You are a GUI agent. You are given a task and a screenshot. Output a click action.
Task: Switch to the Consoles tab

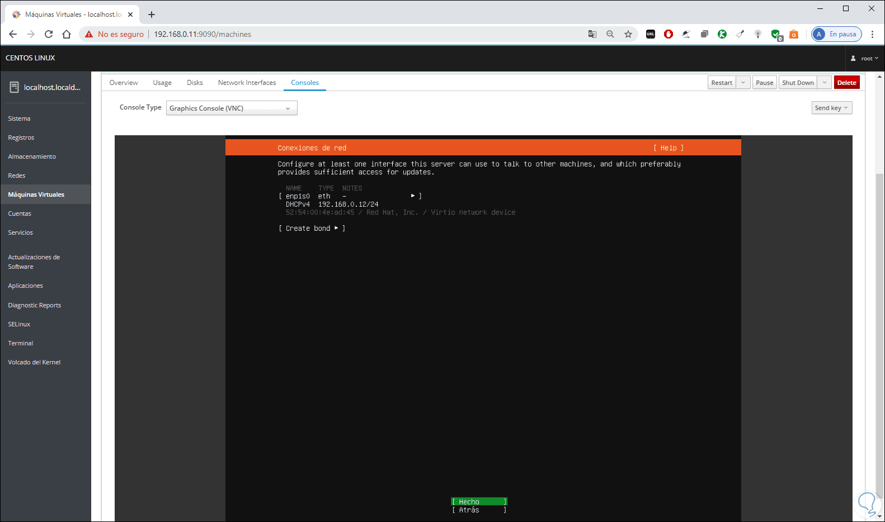tap(305, 83)
